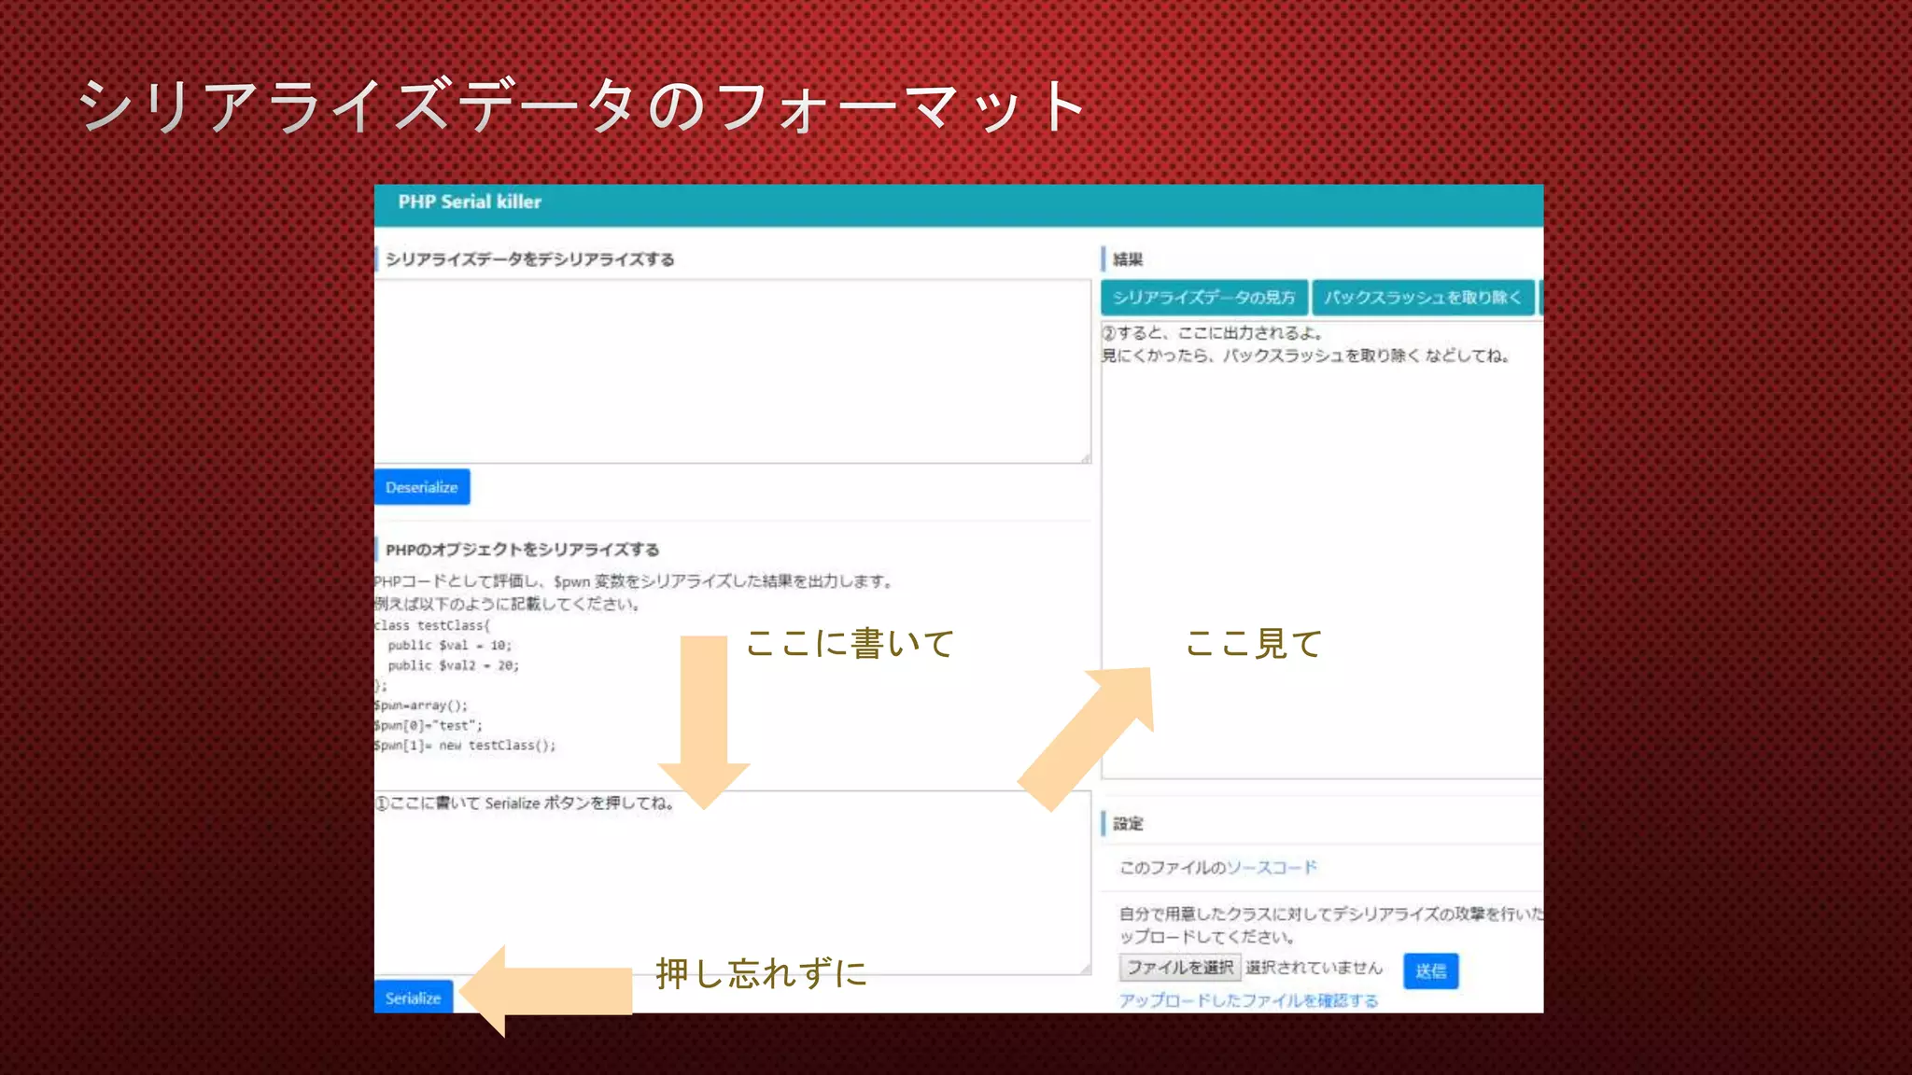The width and height of the screenshot is (1912, 1075).
Task: Click the PHP Serial killer header title
Action: pyautogui.click(x=470, y=202)
